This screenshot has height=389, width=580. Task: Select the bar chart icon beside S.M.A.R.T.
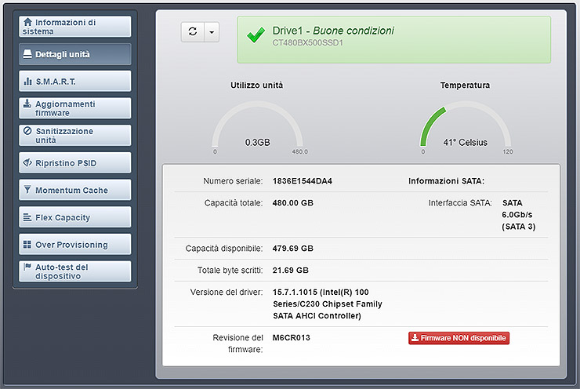[28, 82]
